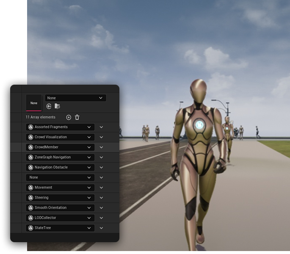Open the StateTree trait dropdown
The image size is (290, 254).
(60, 228)
